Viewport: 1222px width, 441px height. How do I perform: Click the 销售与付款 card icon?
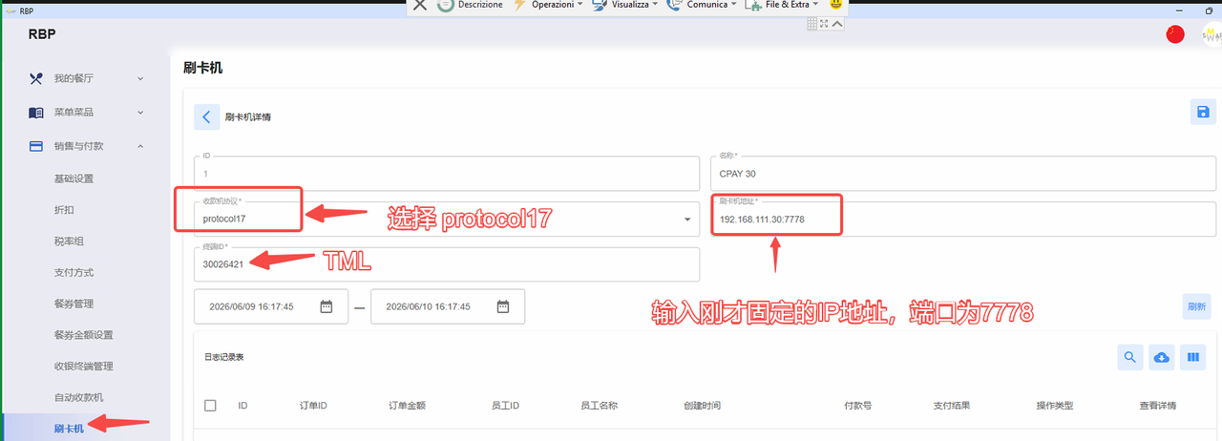[x=36, y=146]
